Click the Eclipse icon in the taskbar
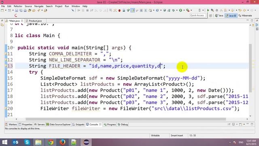Screen dimensions: 259x146 [x=86, y=142]
